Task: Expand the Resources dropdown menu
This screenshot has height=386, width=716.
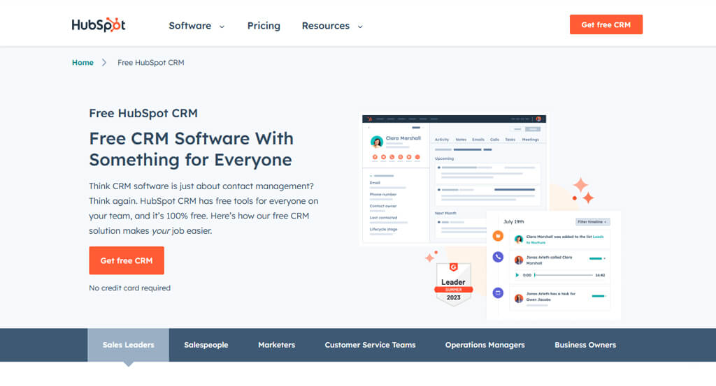Action: point(332,26)
